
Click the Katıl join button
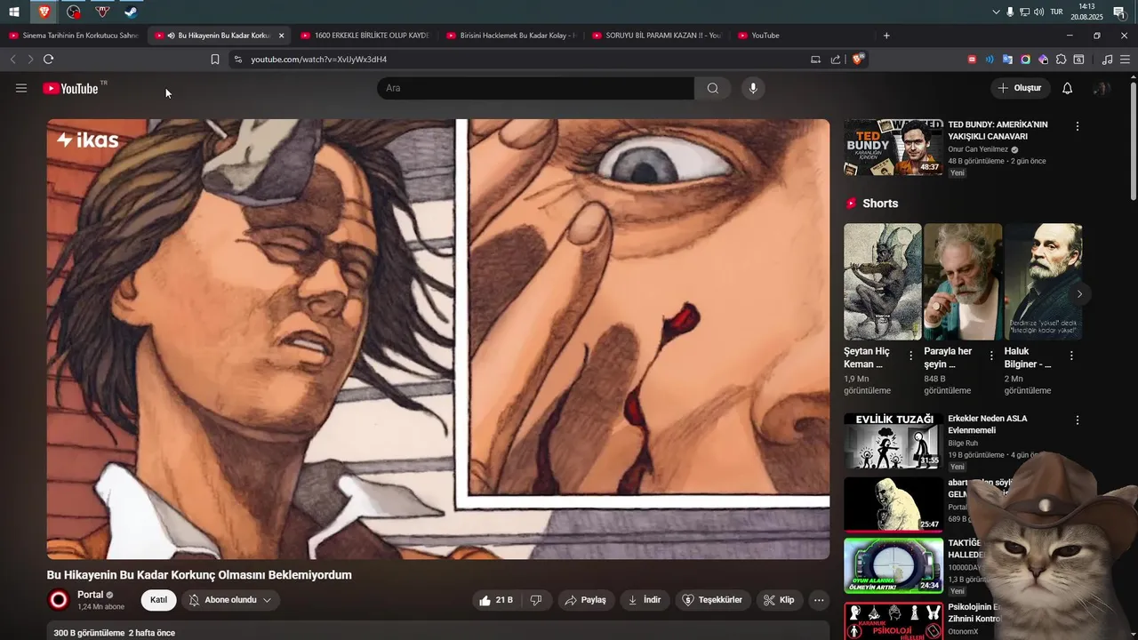pyautogui.click(x=158, y=600)
